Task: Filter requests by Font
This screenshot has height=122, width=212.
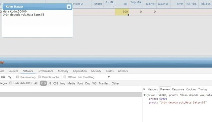Action: 80,83
